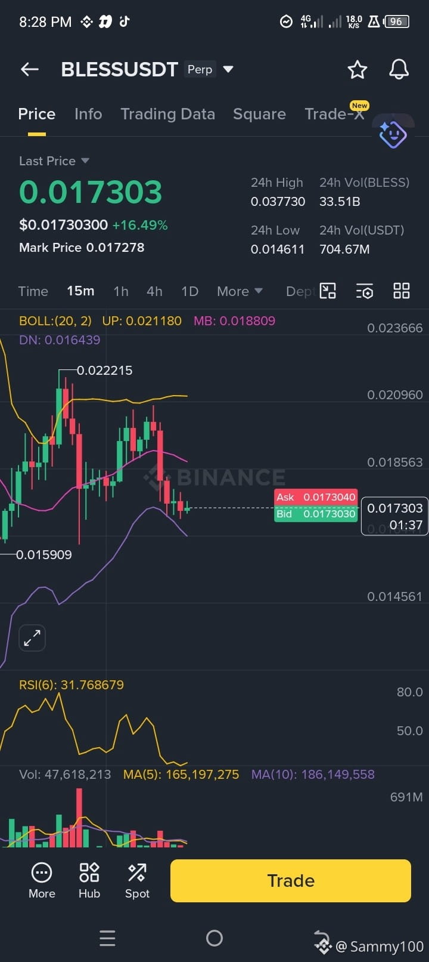Screen dimensions: 429x962
Task: Tap the Ask price 0.0173040 label
Action: [316, 497]
